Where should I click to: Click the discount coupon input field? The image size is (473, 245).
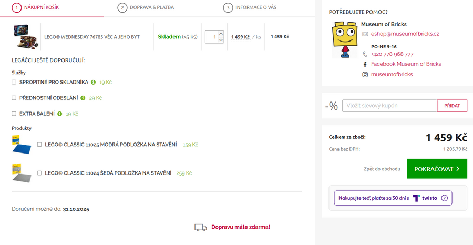[x=389, y=106]
